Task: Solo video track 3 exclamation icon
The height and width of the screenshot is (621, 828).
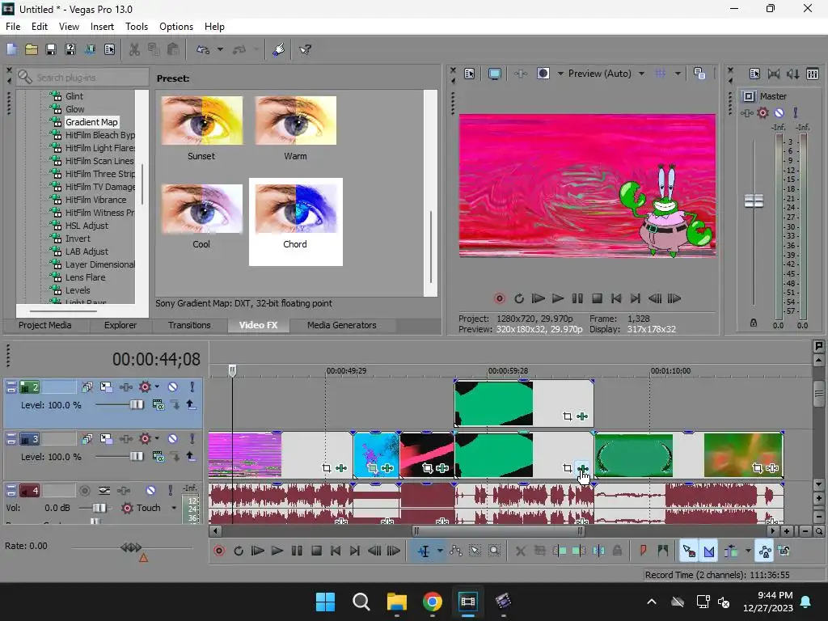Action: click(x=192, y=439)
